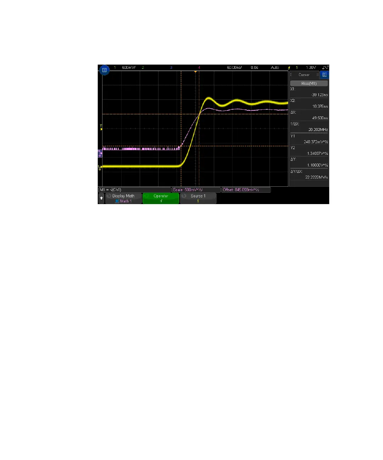Open the Operator softkey menu

click(x=161, y=198)
